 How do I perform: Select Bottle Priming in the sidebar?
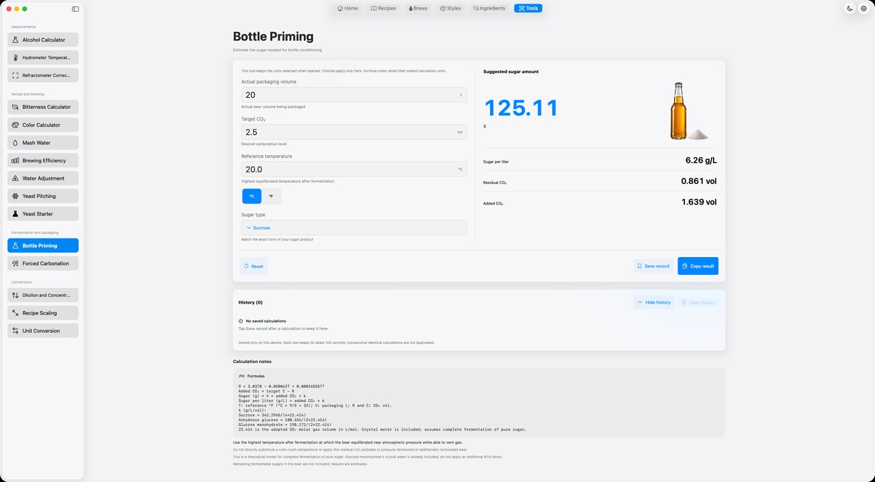[x=43, y=245]
